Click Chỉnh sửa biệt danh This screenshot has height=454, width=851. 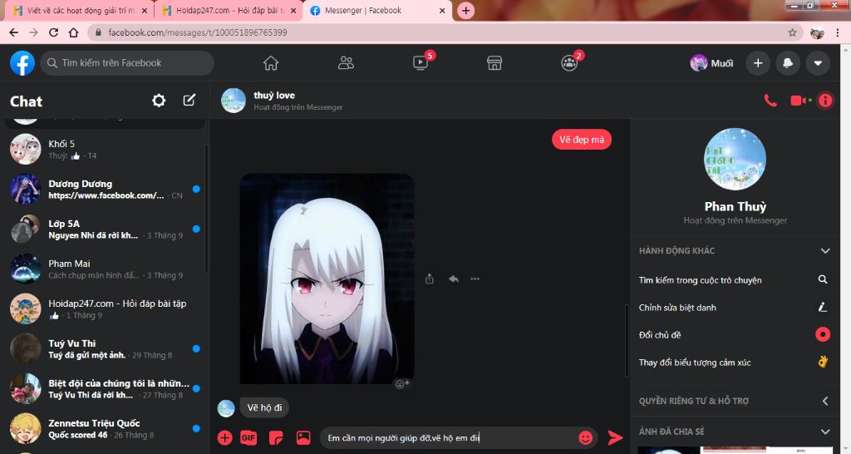735,308
